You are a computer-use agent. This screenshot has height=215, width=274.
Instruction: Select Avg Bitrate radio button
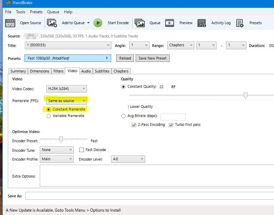pos(123,116)
